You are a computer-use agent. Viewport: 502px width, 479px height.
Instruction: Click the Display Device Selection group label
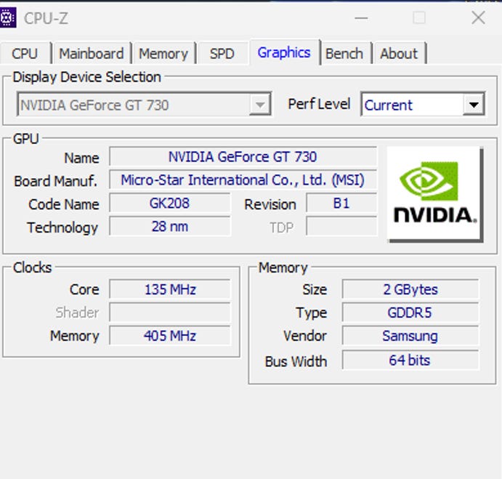86,77
